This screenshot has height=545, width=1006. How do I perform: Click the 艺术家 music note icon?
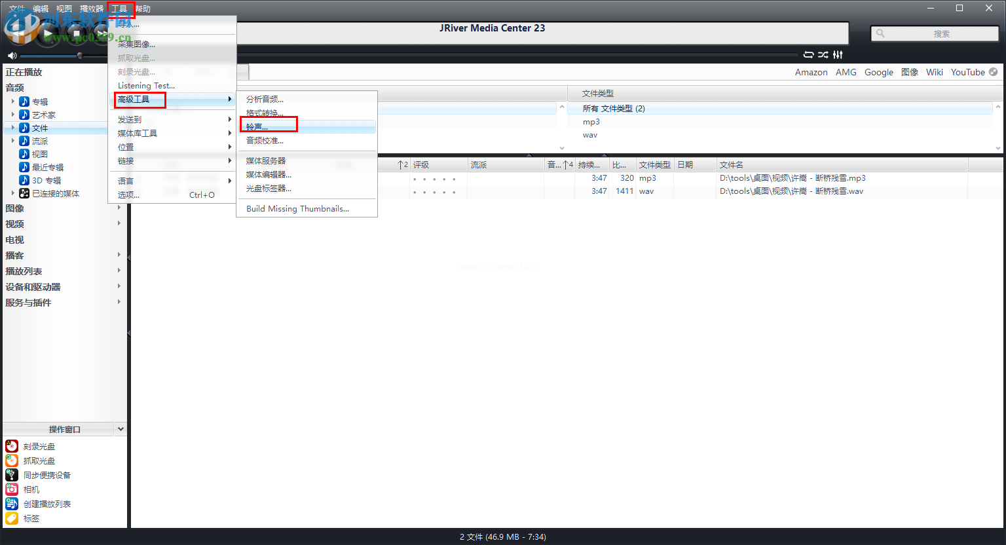(24, 115)
